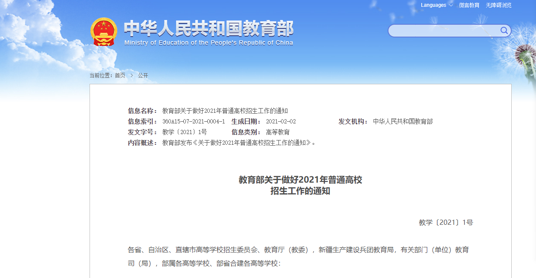The width and height of the screenshot is (536, 278).
Task: Select issuing agency 中华人民共和国教育部 value
Action: click(403, 121)
